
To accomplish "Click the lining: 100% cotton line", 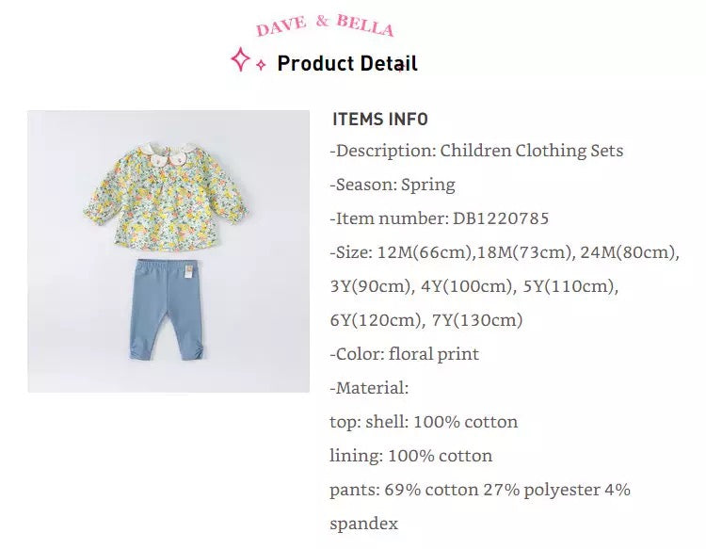I will tap(411, 456).
